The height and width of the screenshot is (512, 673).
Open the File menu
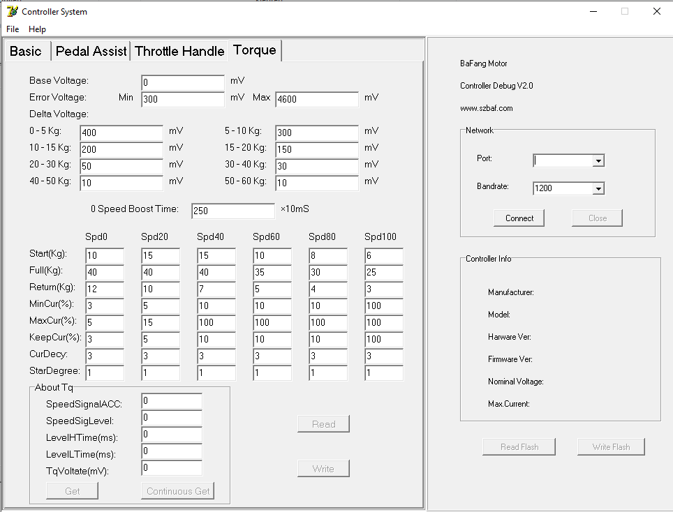13,29
